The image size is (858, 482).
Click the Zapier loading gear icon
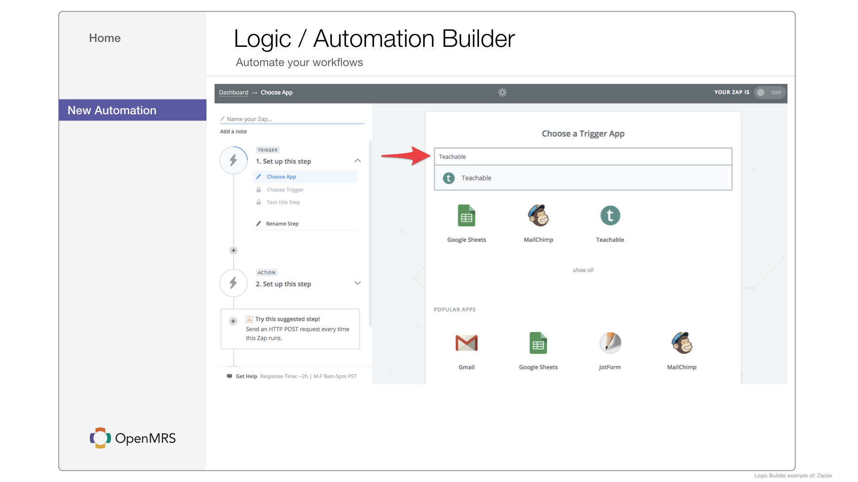tap(502, 92)
